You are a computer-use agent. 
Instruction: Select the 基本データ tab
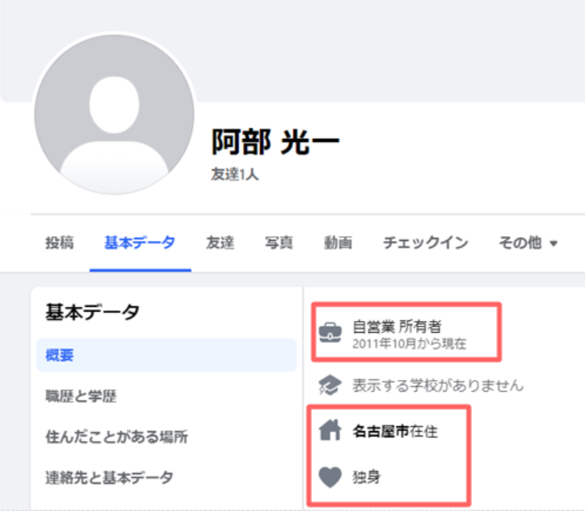coord(140,243)
